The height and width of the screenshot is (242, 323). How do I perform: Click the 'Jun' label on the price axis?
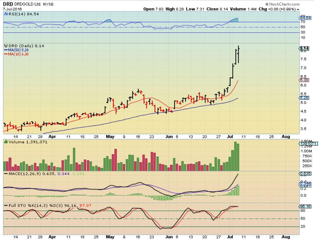(x=169, y=137)
